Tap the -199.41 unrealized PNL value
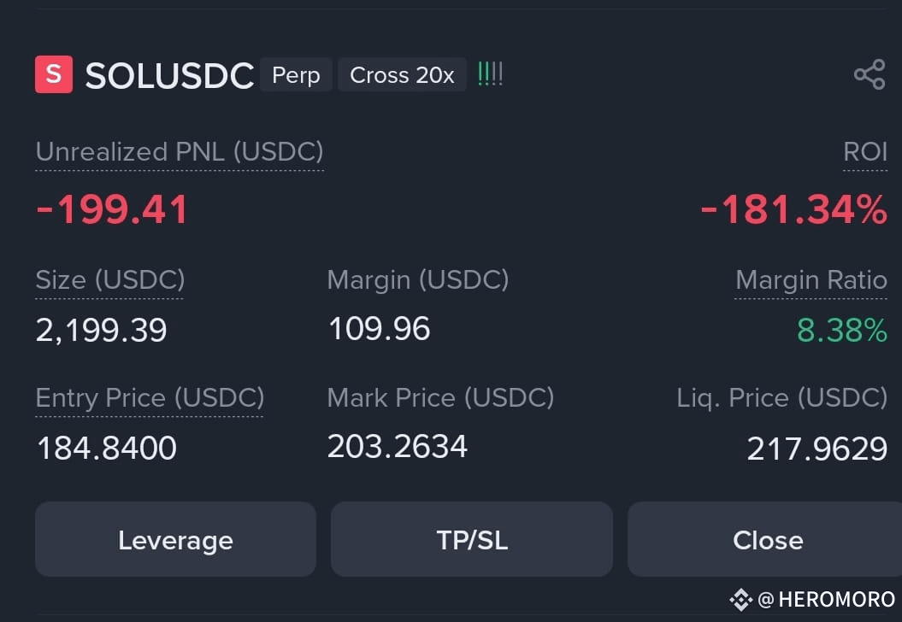The width and height of the screenshot is (902, 622). pyautogui.click(x=112, y=209)
